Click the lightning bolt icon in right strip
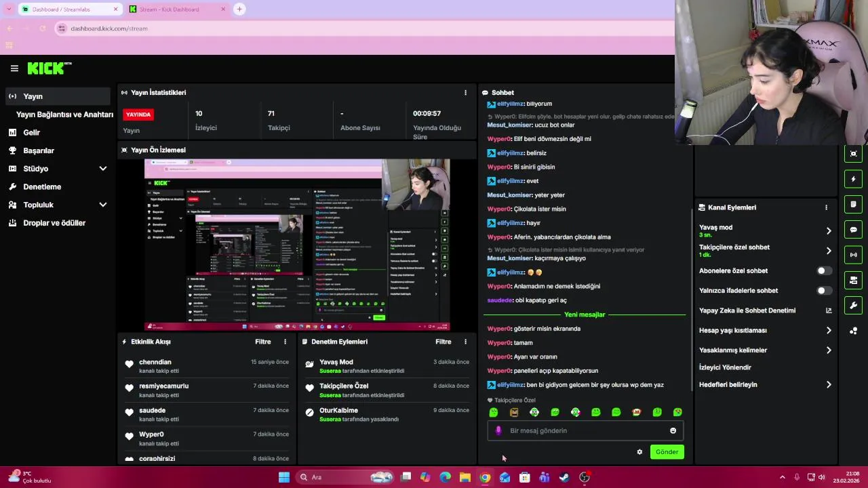This screenshot has height=488, width=868. (x=853, y=179)
